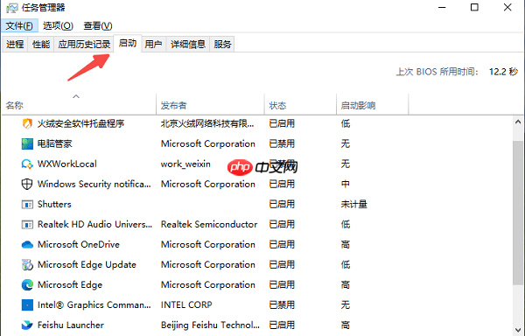Select the Microsoft OneDrive entry name
The height and width of the screenshot is (336, 525).
point(79,245)
